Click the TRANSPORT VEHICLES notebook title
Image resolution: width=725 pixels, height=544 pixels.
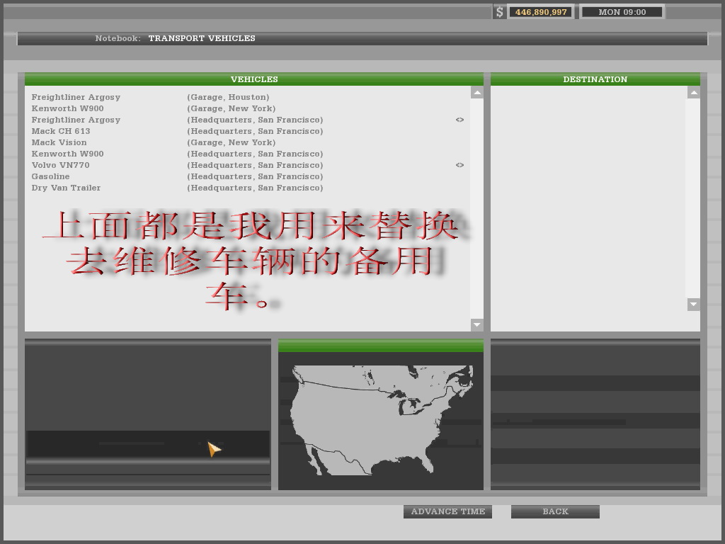pos(202,38)
